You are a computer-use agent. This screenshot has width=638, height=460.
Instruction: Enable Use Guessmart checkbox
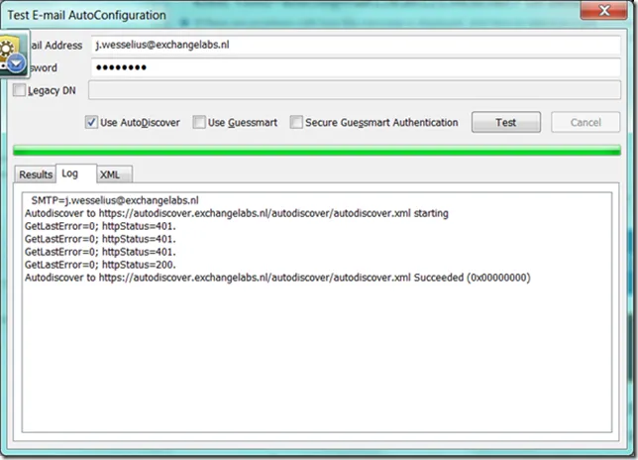coord(199,122)
